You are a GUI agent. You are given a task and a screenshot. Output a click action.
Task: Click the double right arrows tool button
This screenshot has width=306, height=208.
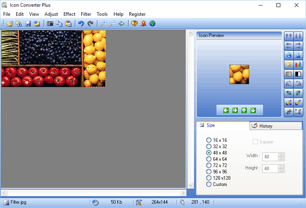tap(298, 46)
